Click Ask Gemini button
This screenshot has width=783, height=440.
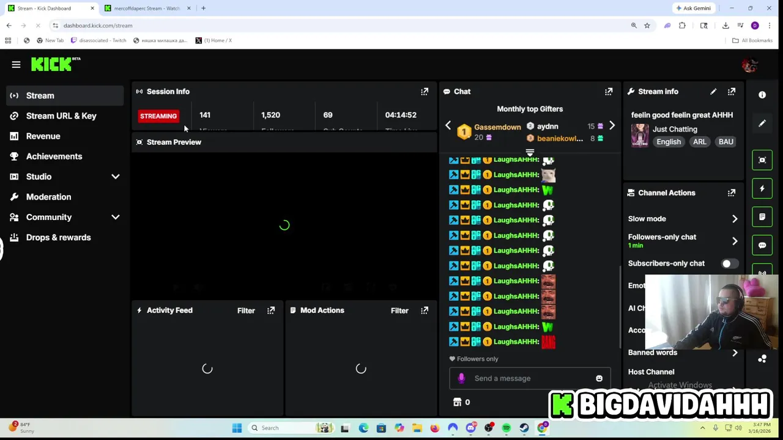point(693,9)
